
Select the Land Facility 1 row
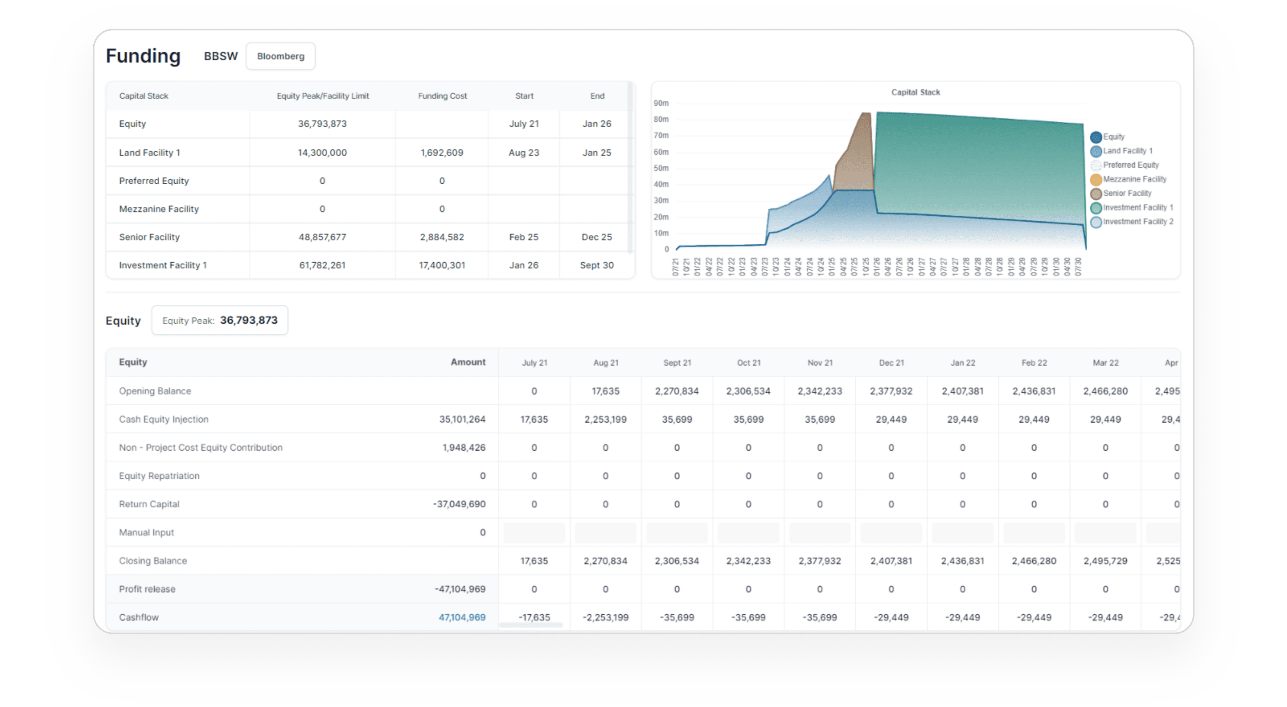click(367, 152)
